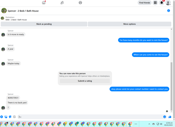Click the chat header listing avatar
The height and width of the screenshot is (127, 175).
[4, 10]
